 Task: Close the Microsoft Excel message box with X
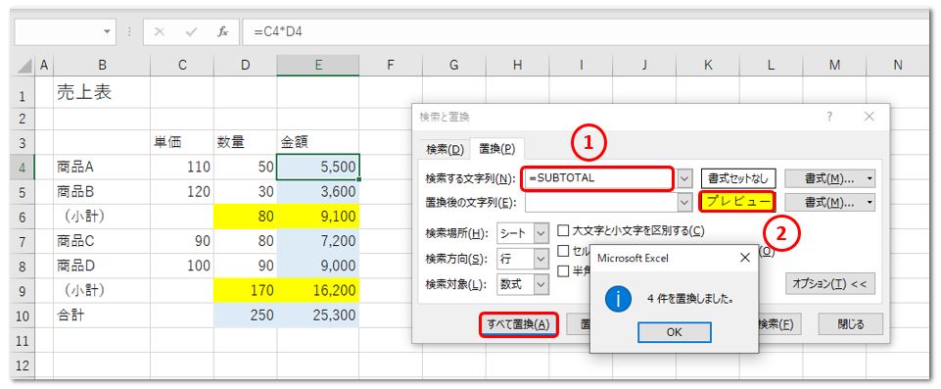coord(745,258)
